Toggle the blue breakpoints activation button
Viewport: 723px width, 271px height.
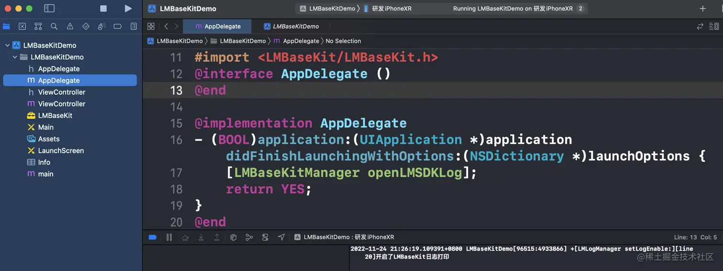point(153,237)
